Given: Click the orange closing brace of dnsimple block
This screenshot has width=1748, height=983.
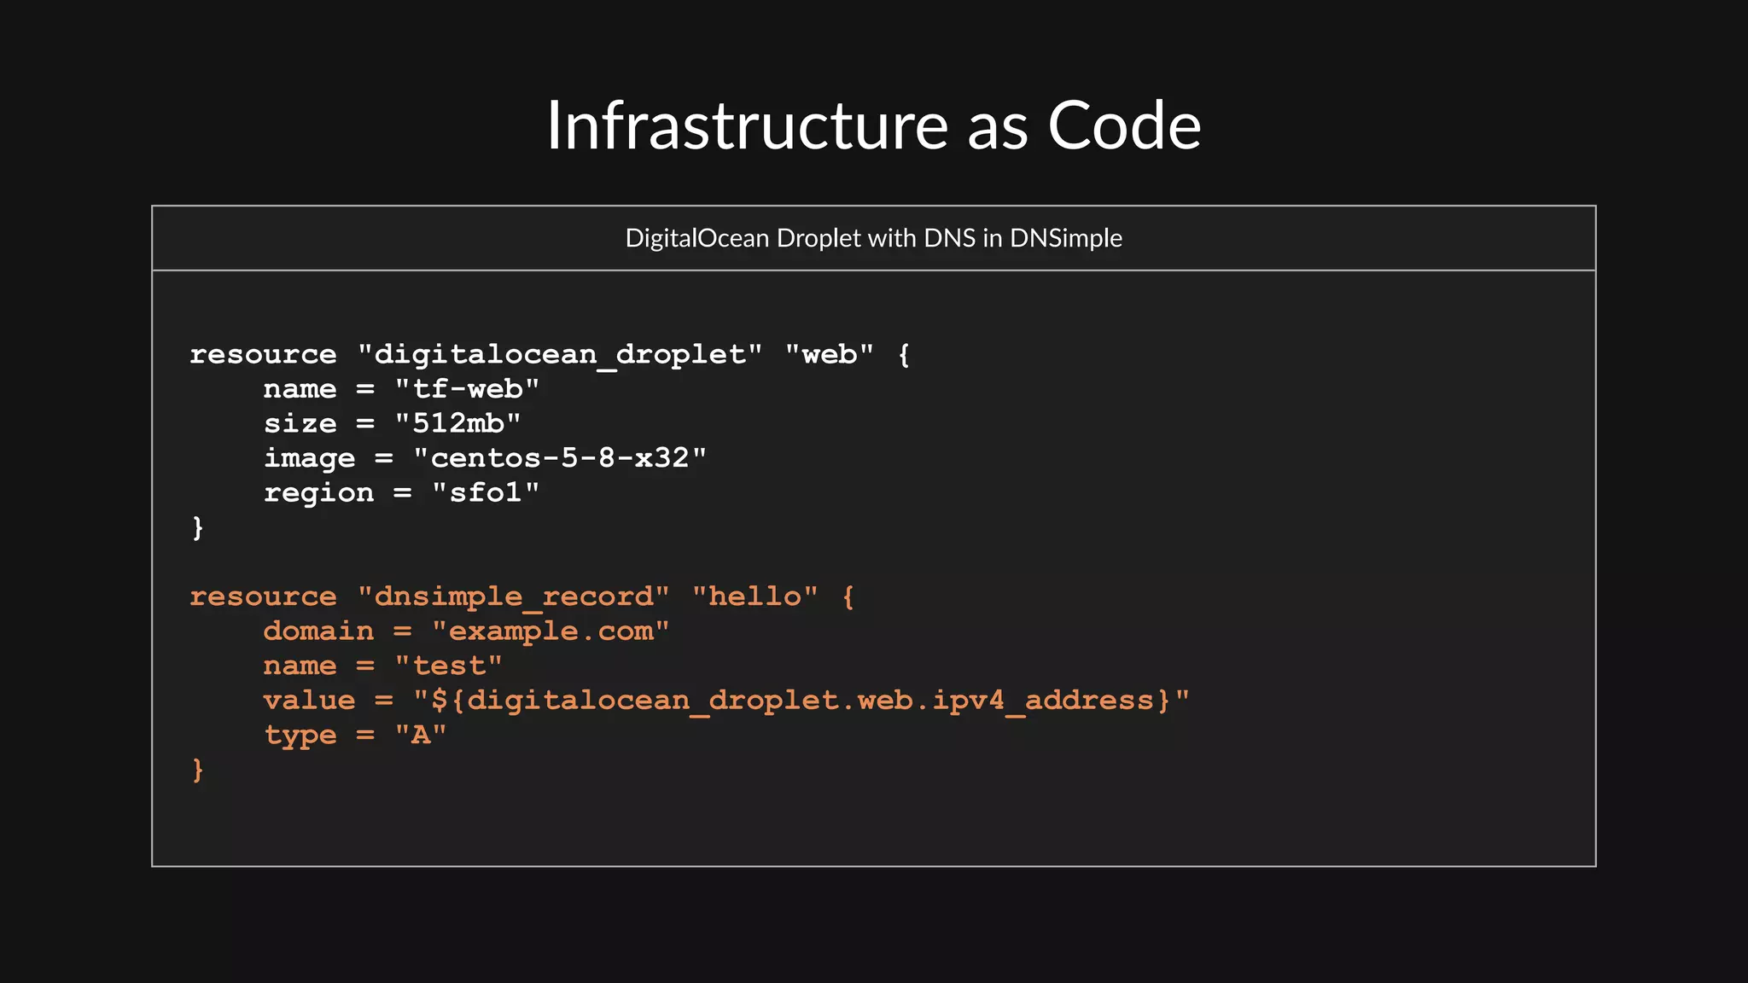Looking at the screenshot, I should point(197,770).
